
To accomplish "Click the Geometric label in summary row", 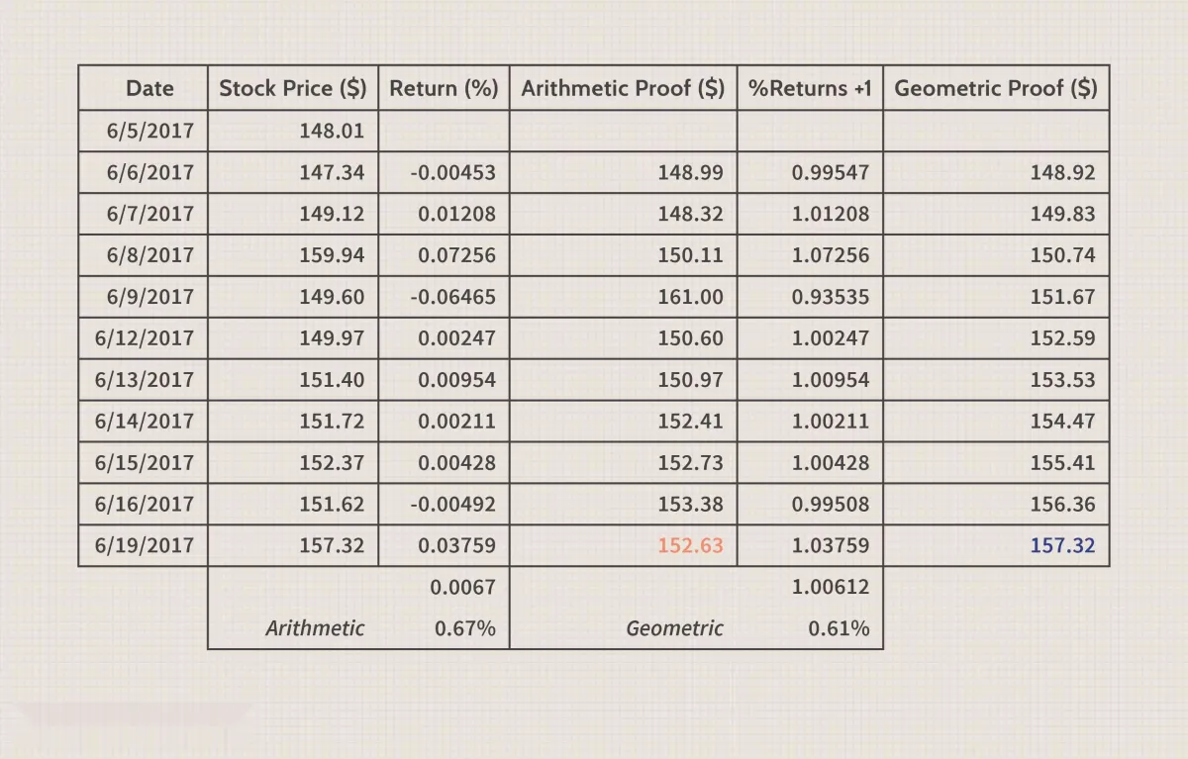I will click(674, 628).
